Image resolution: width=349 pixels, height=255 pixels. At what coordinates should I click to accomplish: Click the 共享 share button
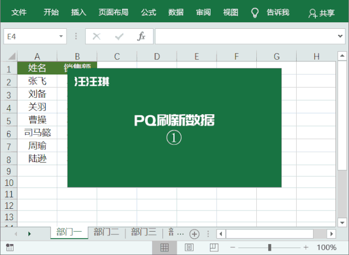click(322, 13)
